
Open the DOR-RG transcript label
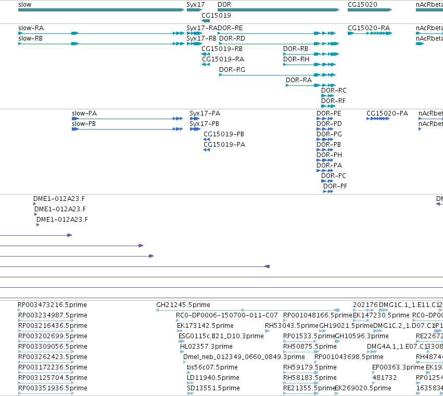click(232, 70)
